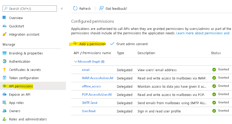Click the green Granted icon for POP.AccessAsUser.All

pos(214,94)
